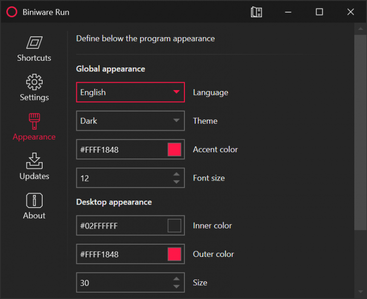Image resolution: width=367 pixels, height=299 pixels.
Task: Expand the Language dropdown showing English
Action: click(130, 92)
